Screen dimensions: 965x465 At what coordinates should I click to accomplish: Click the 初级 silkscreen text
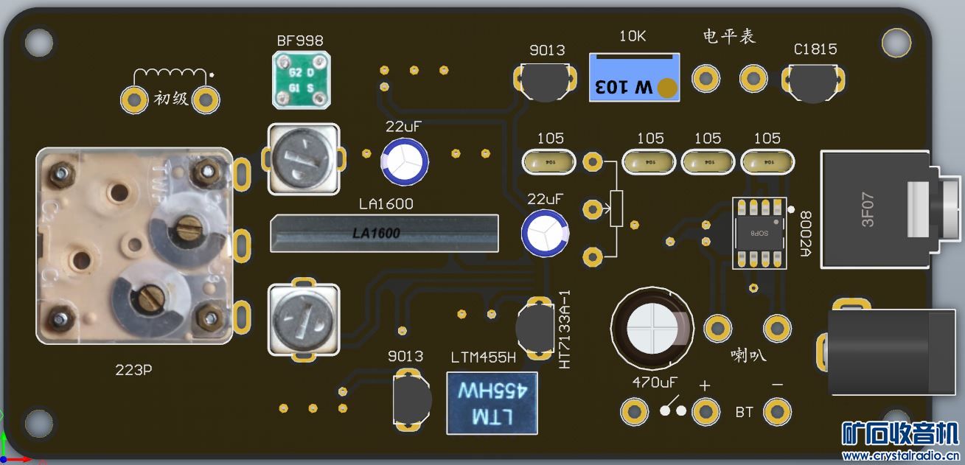(x=171, y=99)
